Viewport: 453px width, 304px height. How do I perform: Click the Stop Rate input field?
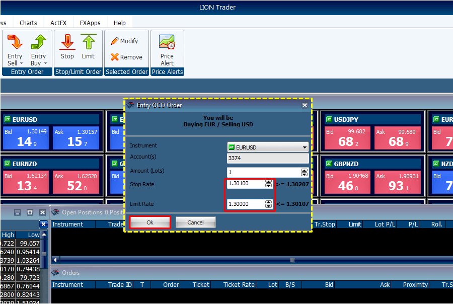246,184
